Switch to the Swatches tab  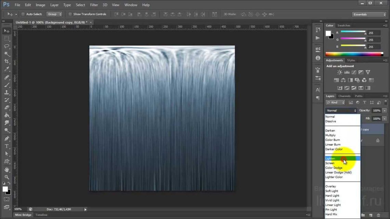pyautogui.click(x=344, y=26)
